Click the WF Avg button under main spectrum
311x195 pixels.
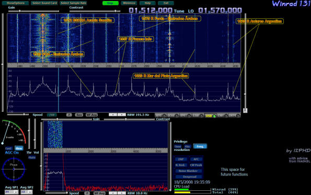click(x=91, y=115)
